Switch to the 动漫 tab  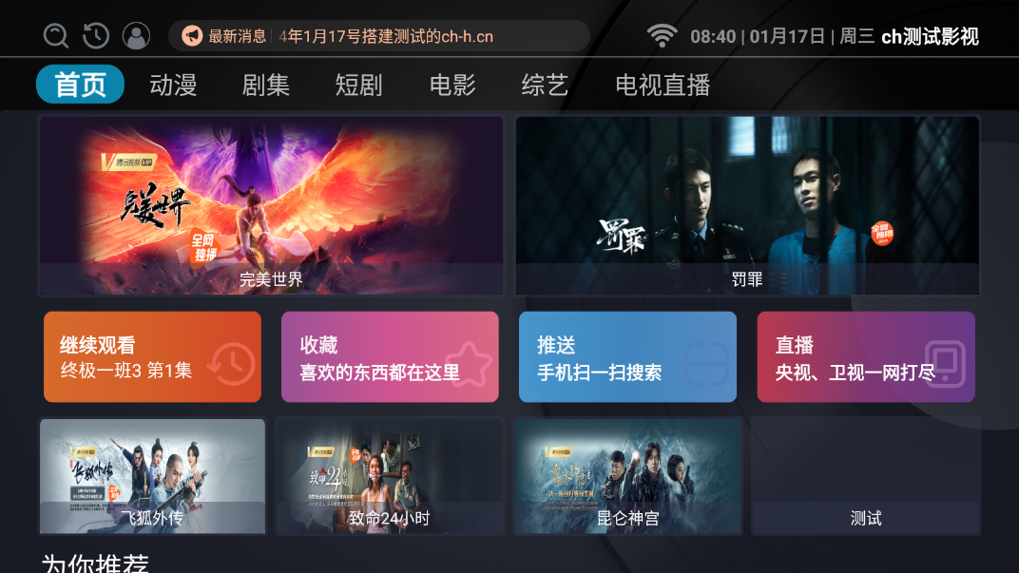click(173, 85)
